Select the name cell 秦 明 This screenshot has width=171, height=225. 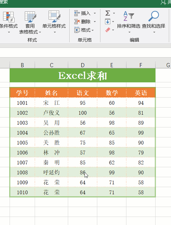51,162
